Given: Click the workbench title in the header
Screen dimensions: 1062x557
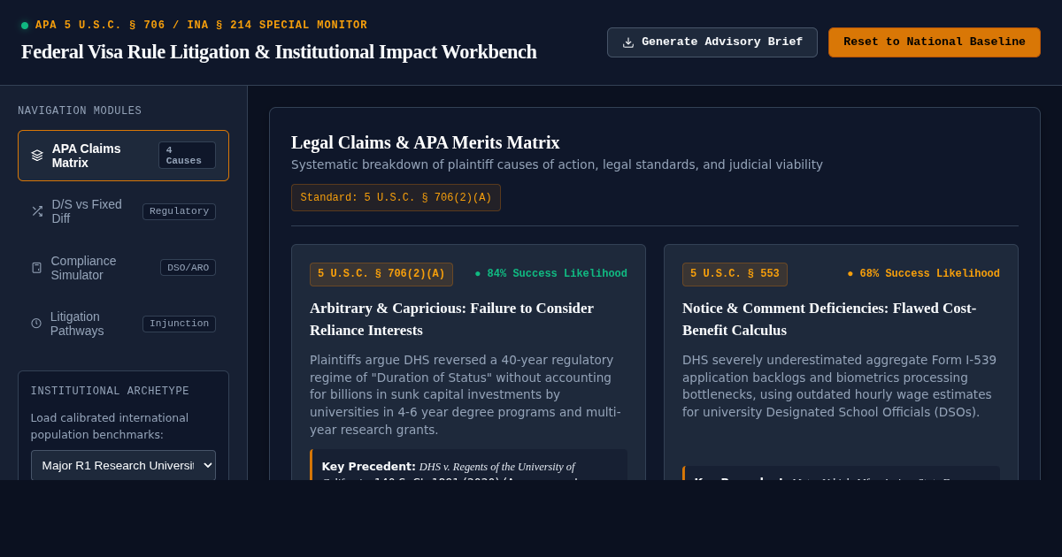Looking at the screenshot, I should [279, 52].
